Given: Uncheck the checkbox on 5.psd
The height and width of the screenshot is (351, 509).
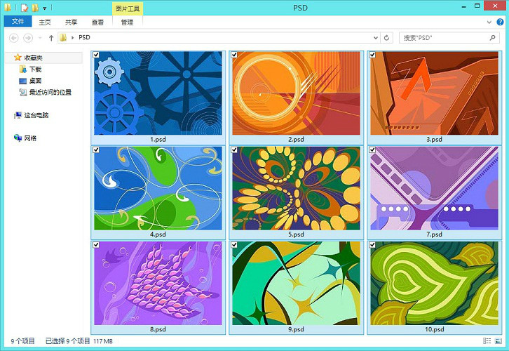Looking at the screenshot, I should click(x=234, y=150).
